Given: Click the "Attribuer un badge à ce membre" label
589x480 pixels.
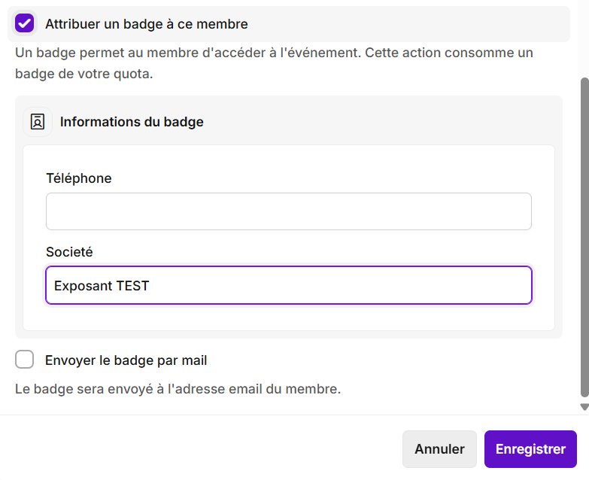Looking at the screenshot, I should click(146, 24).
